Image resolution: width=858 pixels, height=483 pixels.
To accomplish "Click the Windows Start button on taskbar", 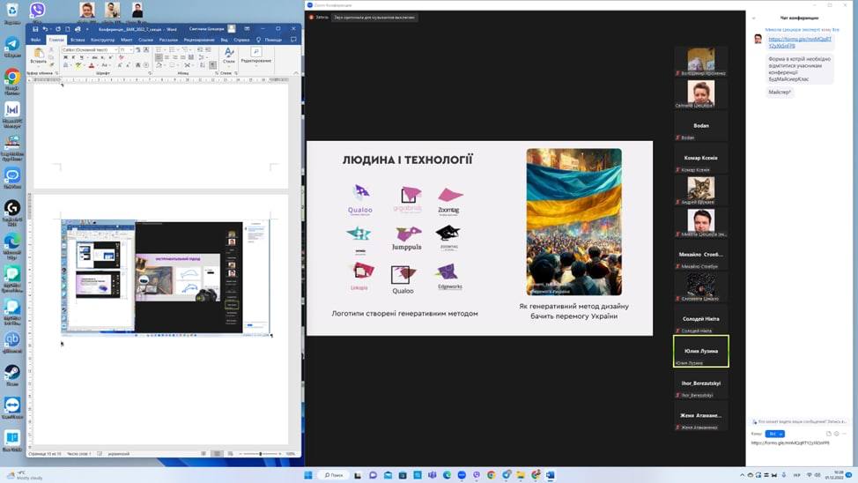I will (308, 475).
